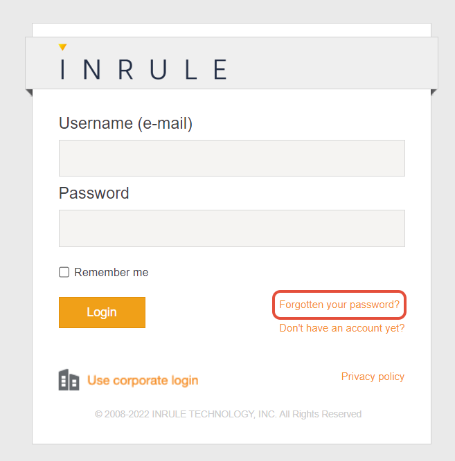Click the INRULE logo wordmark
The image size is (455, 461).
[143, 69]
